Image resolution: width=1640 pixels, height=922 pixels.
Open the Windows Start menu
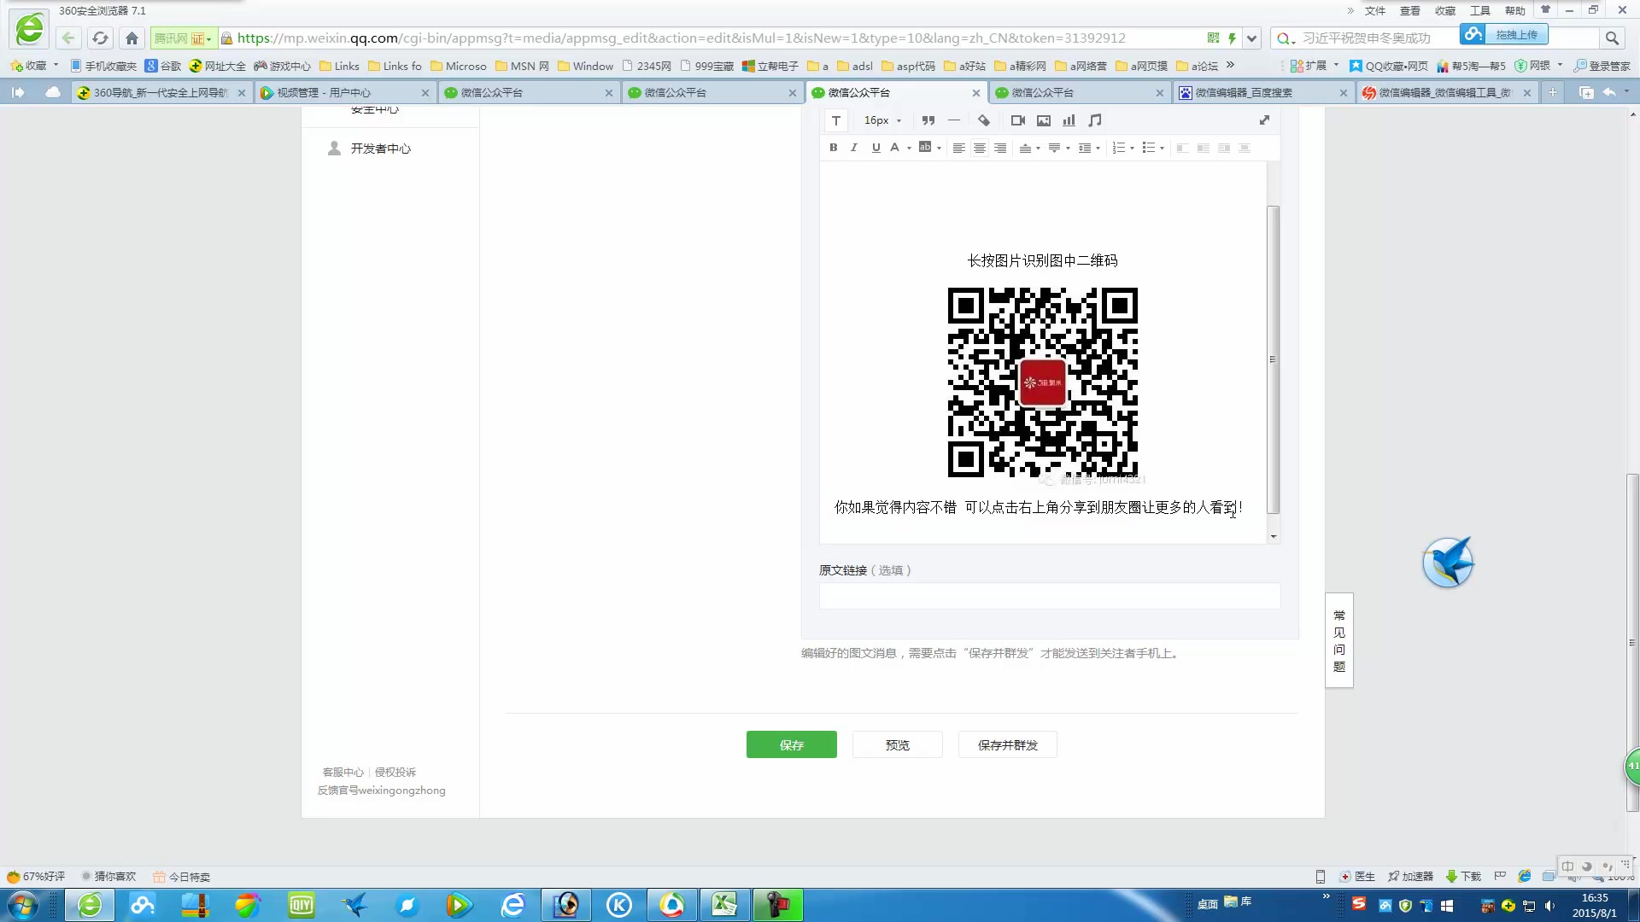(x=22, y=905)
